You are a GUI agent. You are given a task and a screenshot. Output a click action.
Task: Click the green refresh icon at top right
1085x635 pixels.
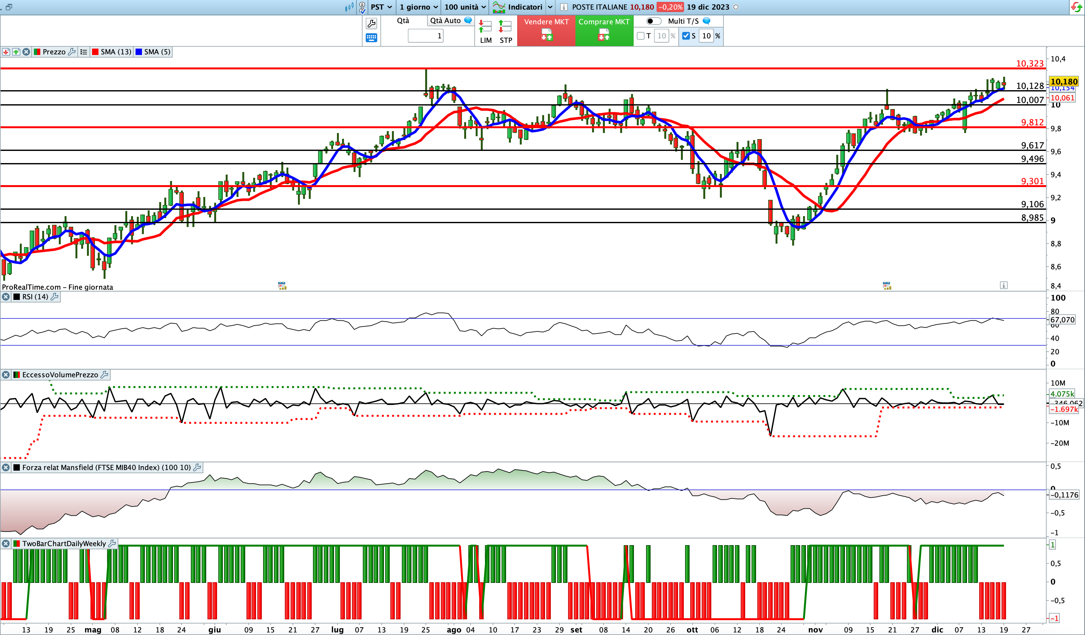coord(1076,7)
